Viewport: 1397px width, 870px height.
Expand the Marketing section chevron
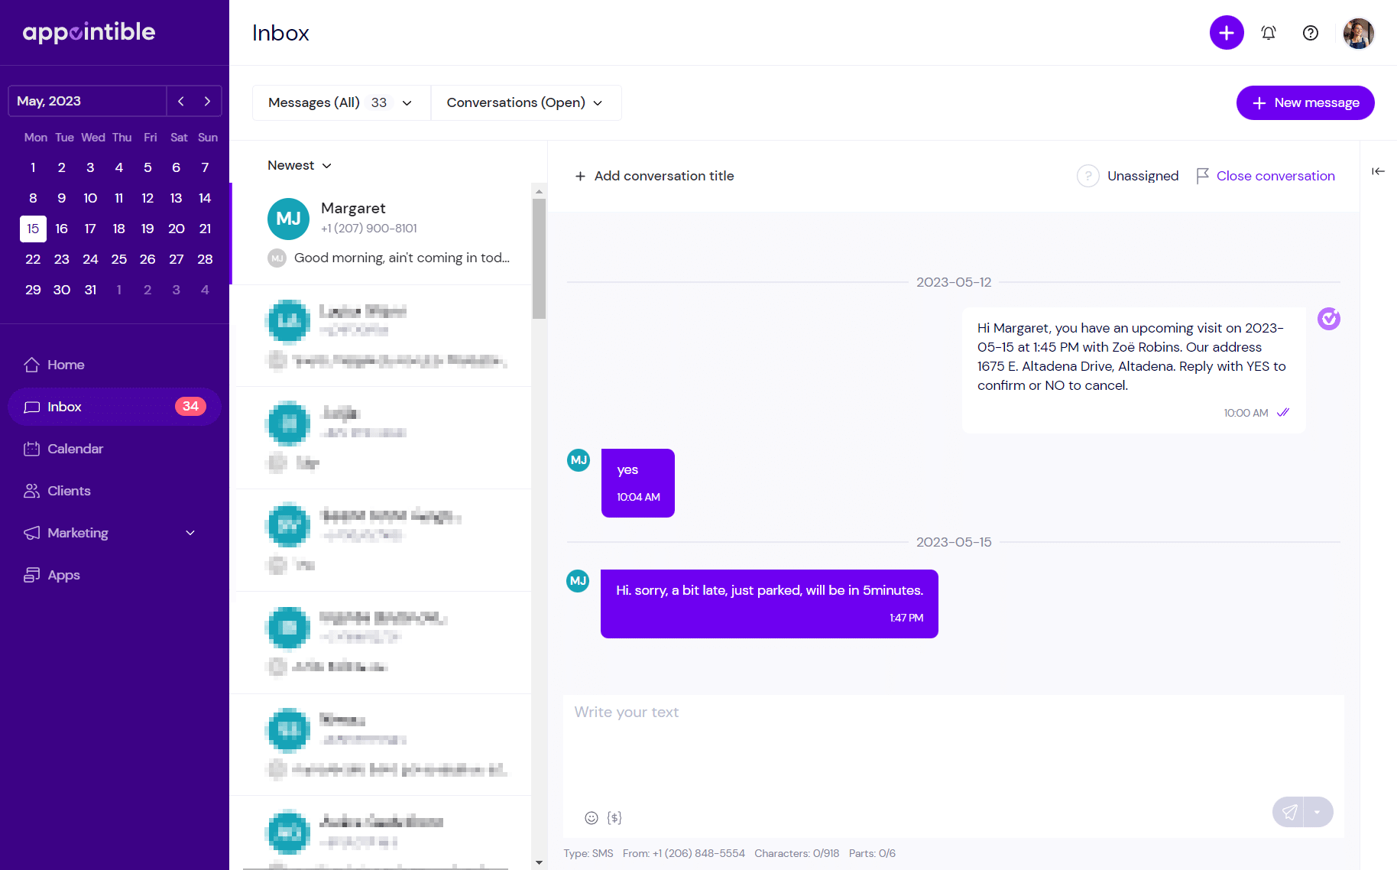(190, 533)
